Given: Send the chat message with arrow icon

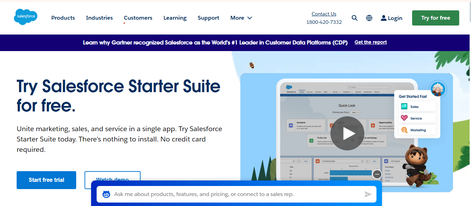Looking at the screenshot, I should [368, 195].
